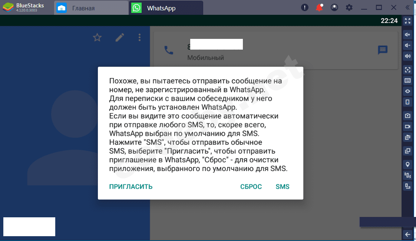Click the Главная home tab icon
The width and height of the screenshot is (416, 241).
coord(62,8)
